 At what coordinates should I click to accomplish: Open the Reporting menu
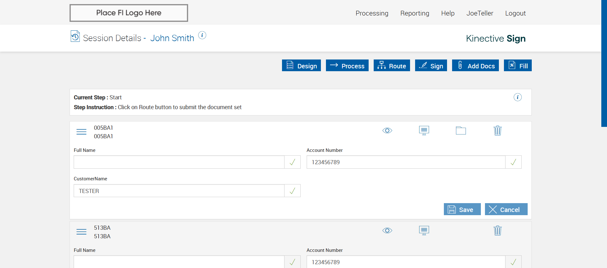click(x=414, y=13)
